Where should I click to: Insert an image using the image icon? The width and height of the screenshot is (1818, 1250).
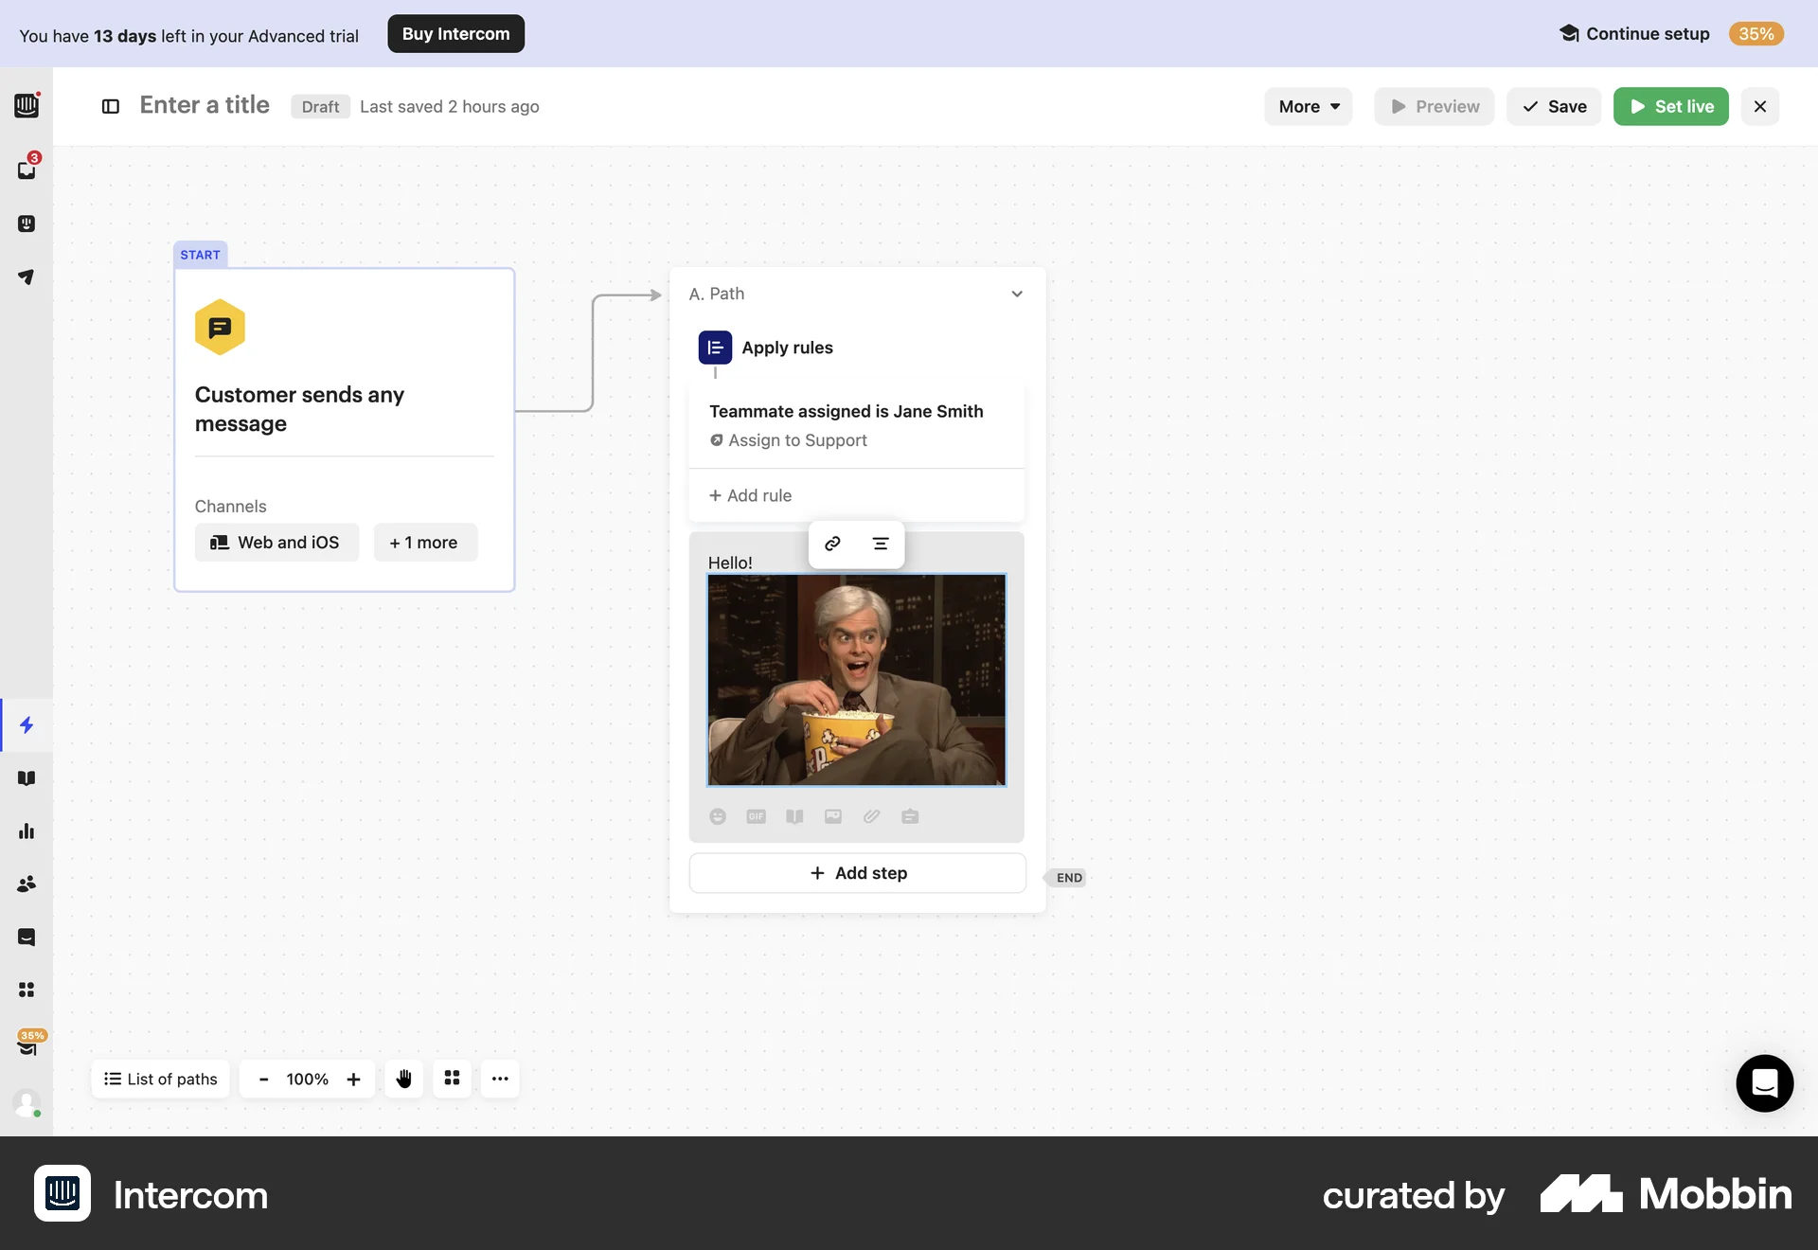coord(832,816)
